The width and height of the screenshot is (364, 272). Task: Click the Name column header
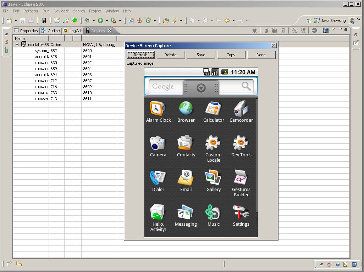click(x=31, y=39)
